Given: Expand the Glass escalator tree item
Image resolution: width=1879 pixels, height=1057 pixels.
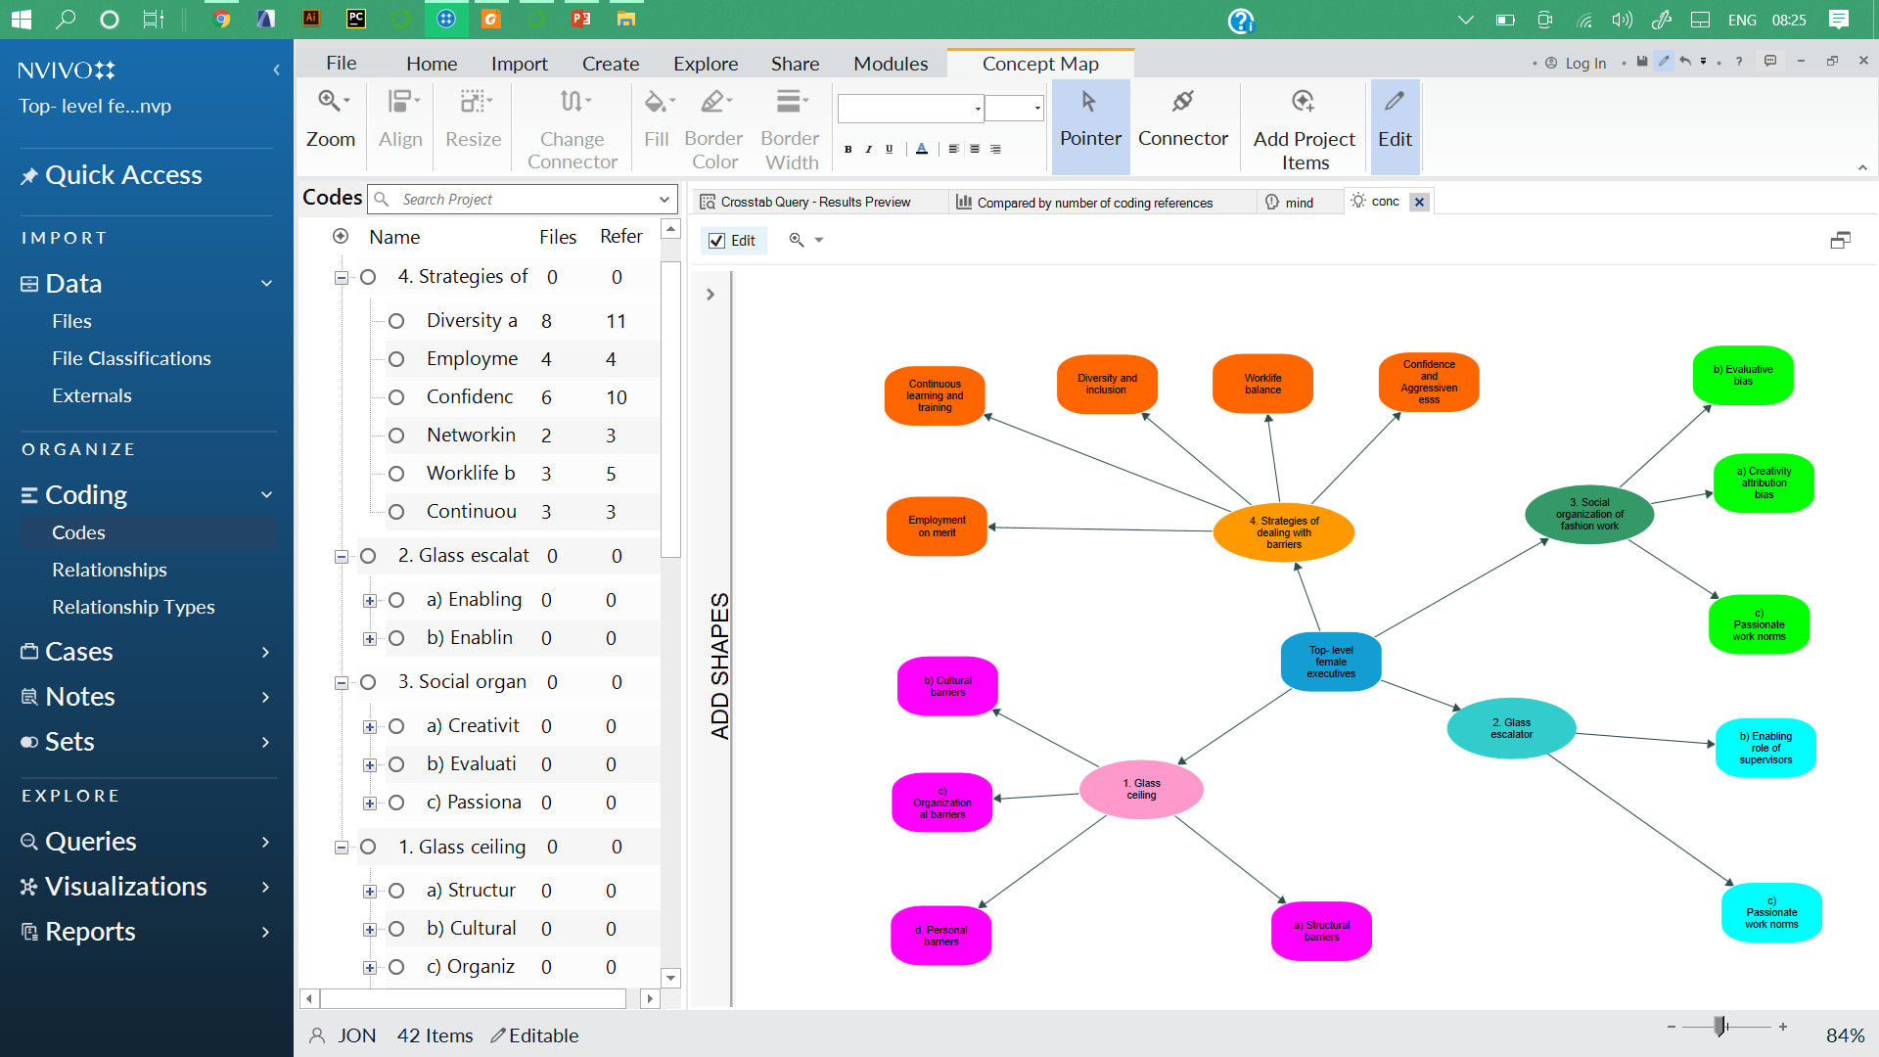Looking at the screenshot, I should coord(342,555).
